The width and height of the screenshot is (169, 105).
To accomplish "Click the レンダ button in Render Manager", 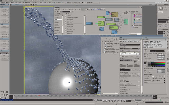I will point(106,39).
